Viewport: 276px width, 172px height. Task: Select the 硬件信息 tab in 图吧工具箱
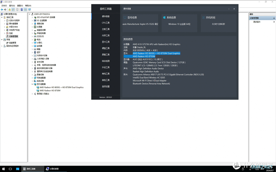tap(106, 16)
